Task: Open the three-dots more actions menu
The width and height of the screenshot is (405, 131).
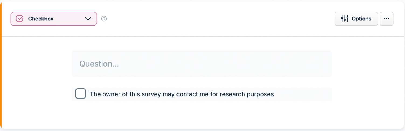Action: point(386,19)
